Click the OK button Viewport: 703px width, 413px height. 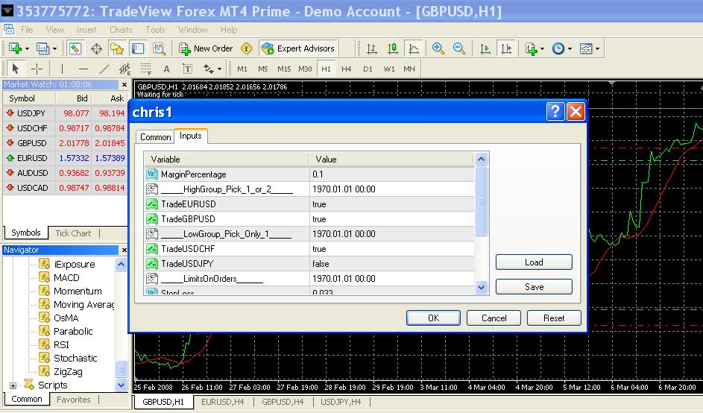point(433,318)
